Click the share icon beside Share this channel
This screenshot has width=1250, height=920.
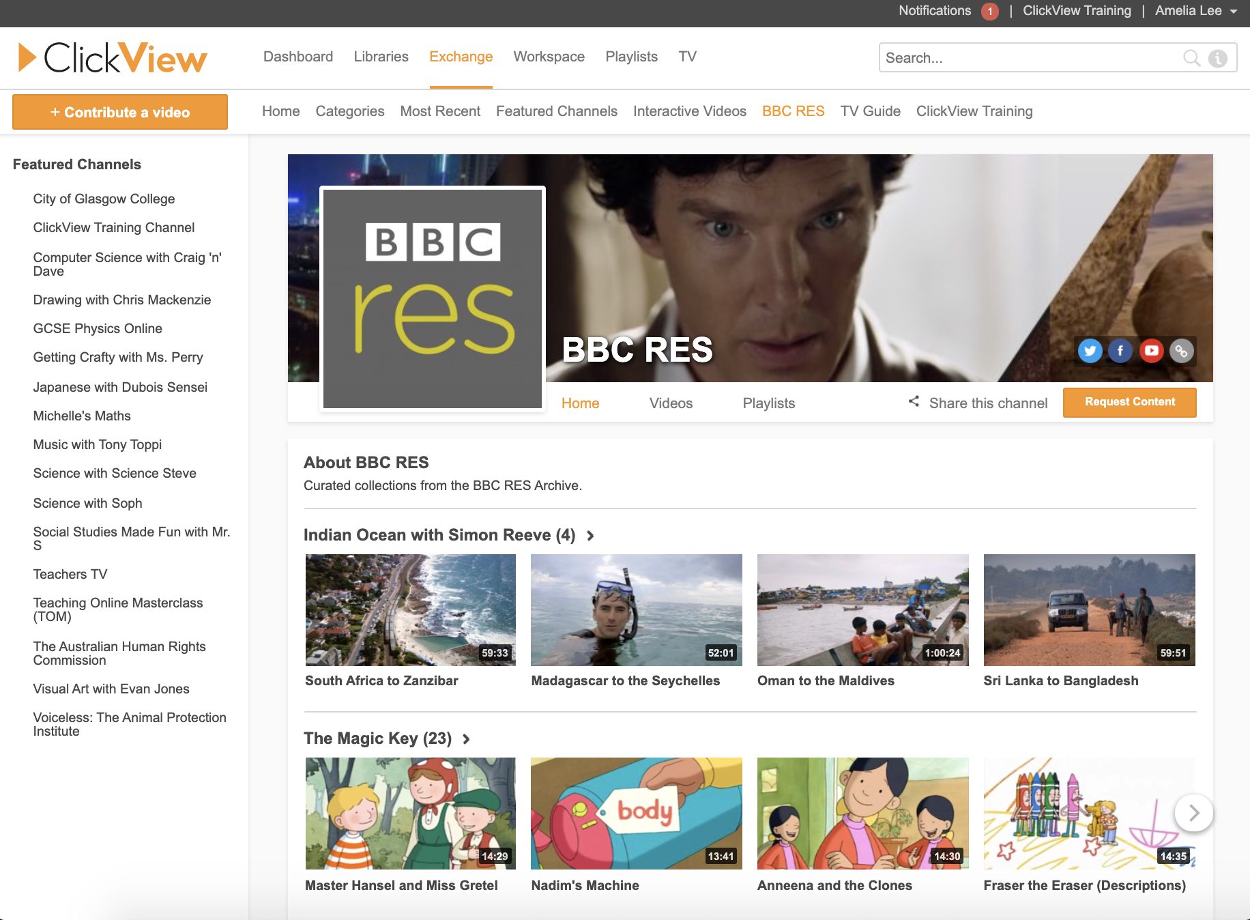(x=914, y=401)
